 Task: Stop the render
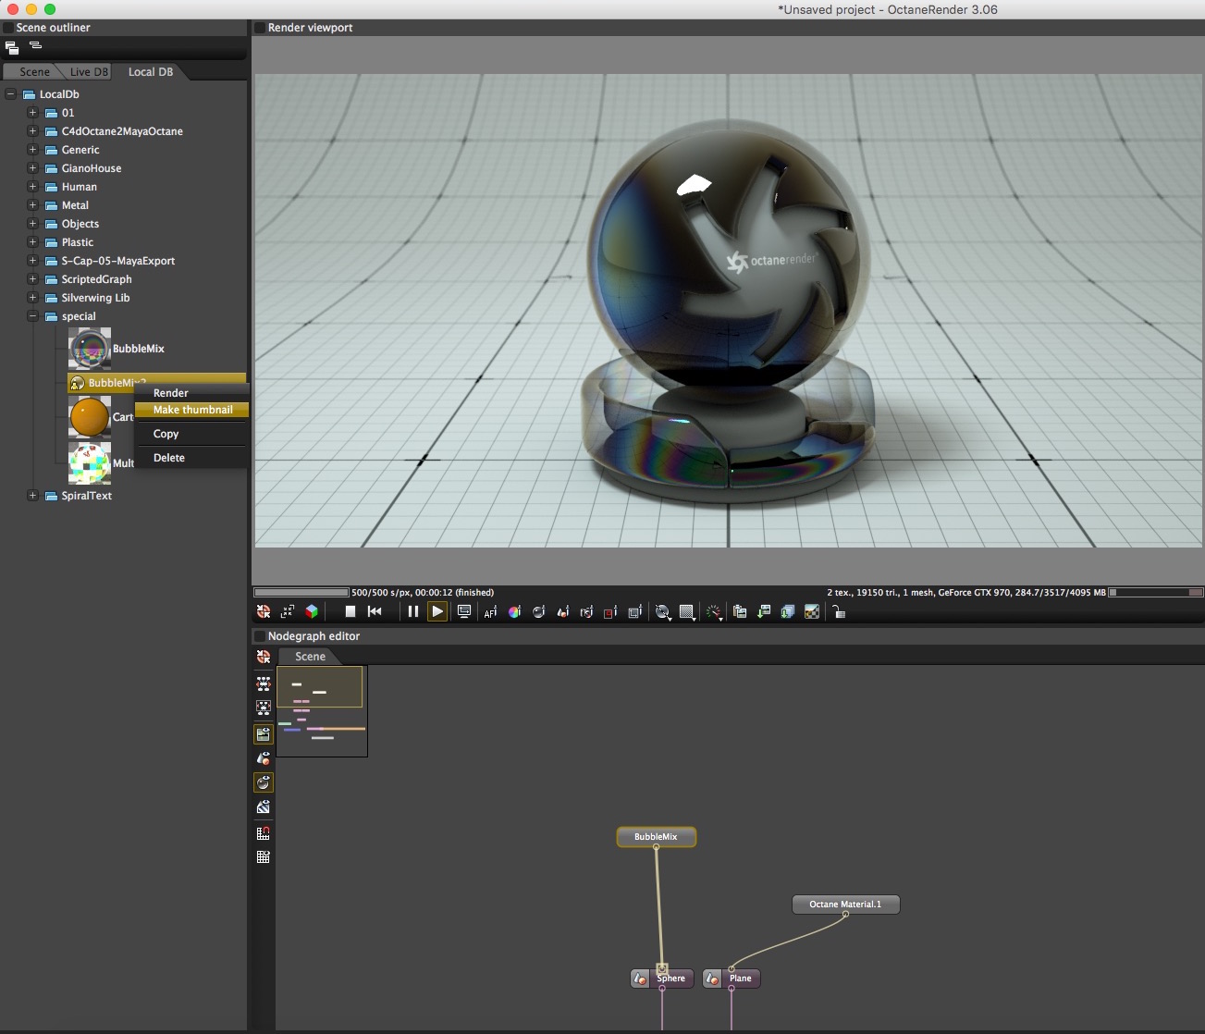(x=350, y=611)
